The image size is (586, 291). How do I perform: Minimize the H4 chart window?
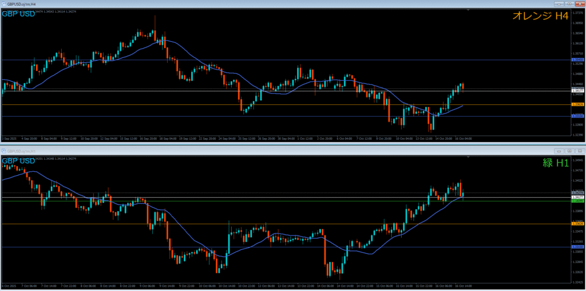point(560,4)
